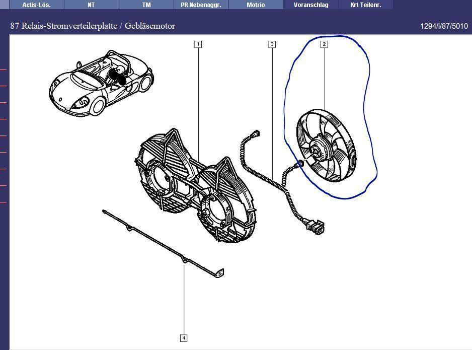Choose part callout number 3

272,44
